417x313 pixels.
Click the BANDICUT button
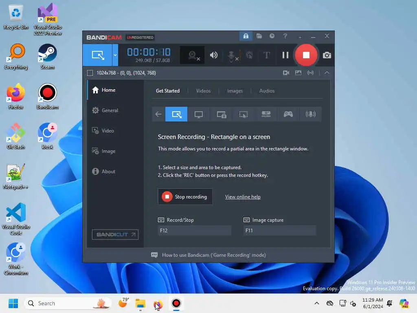tap(115, 234)
